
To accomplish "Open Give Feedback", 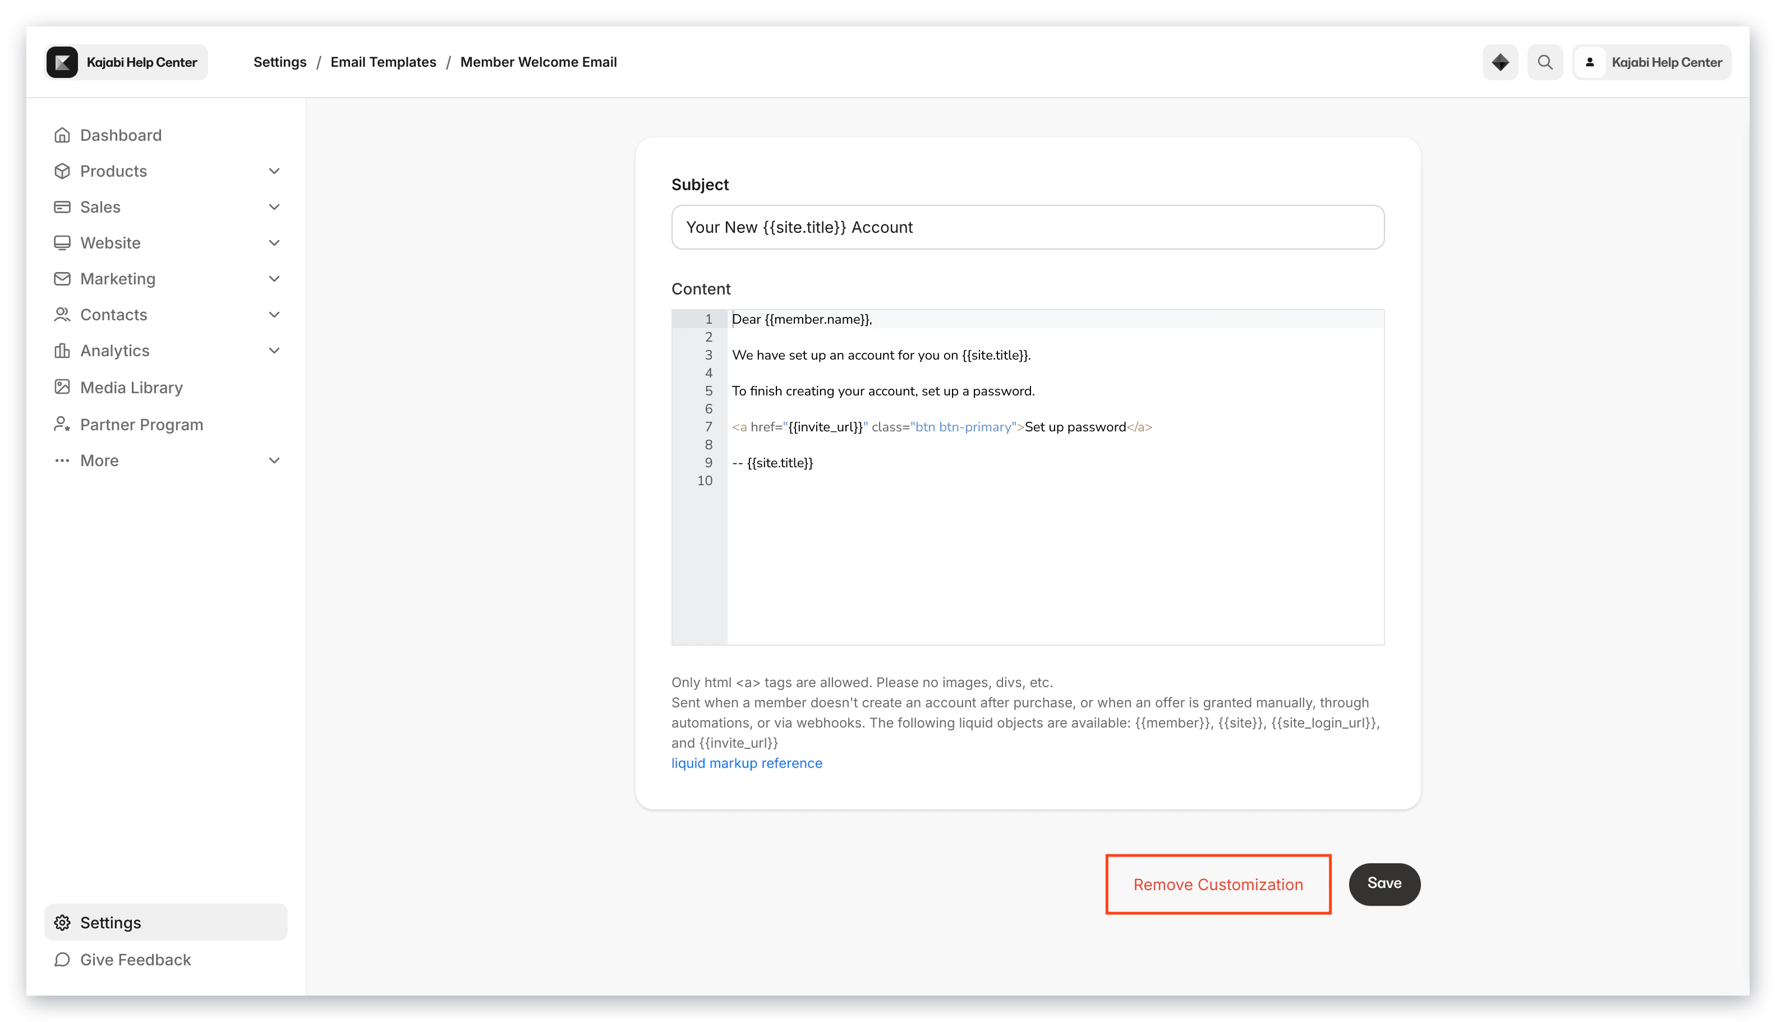I will tap(165, 959).
